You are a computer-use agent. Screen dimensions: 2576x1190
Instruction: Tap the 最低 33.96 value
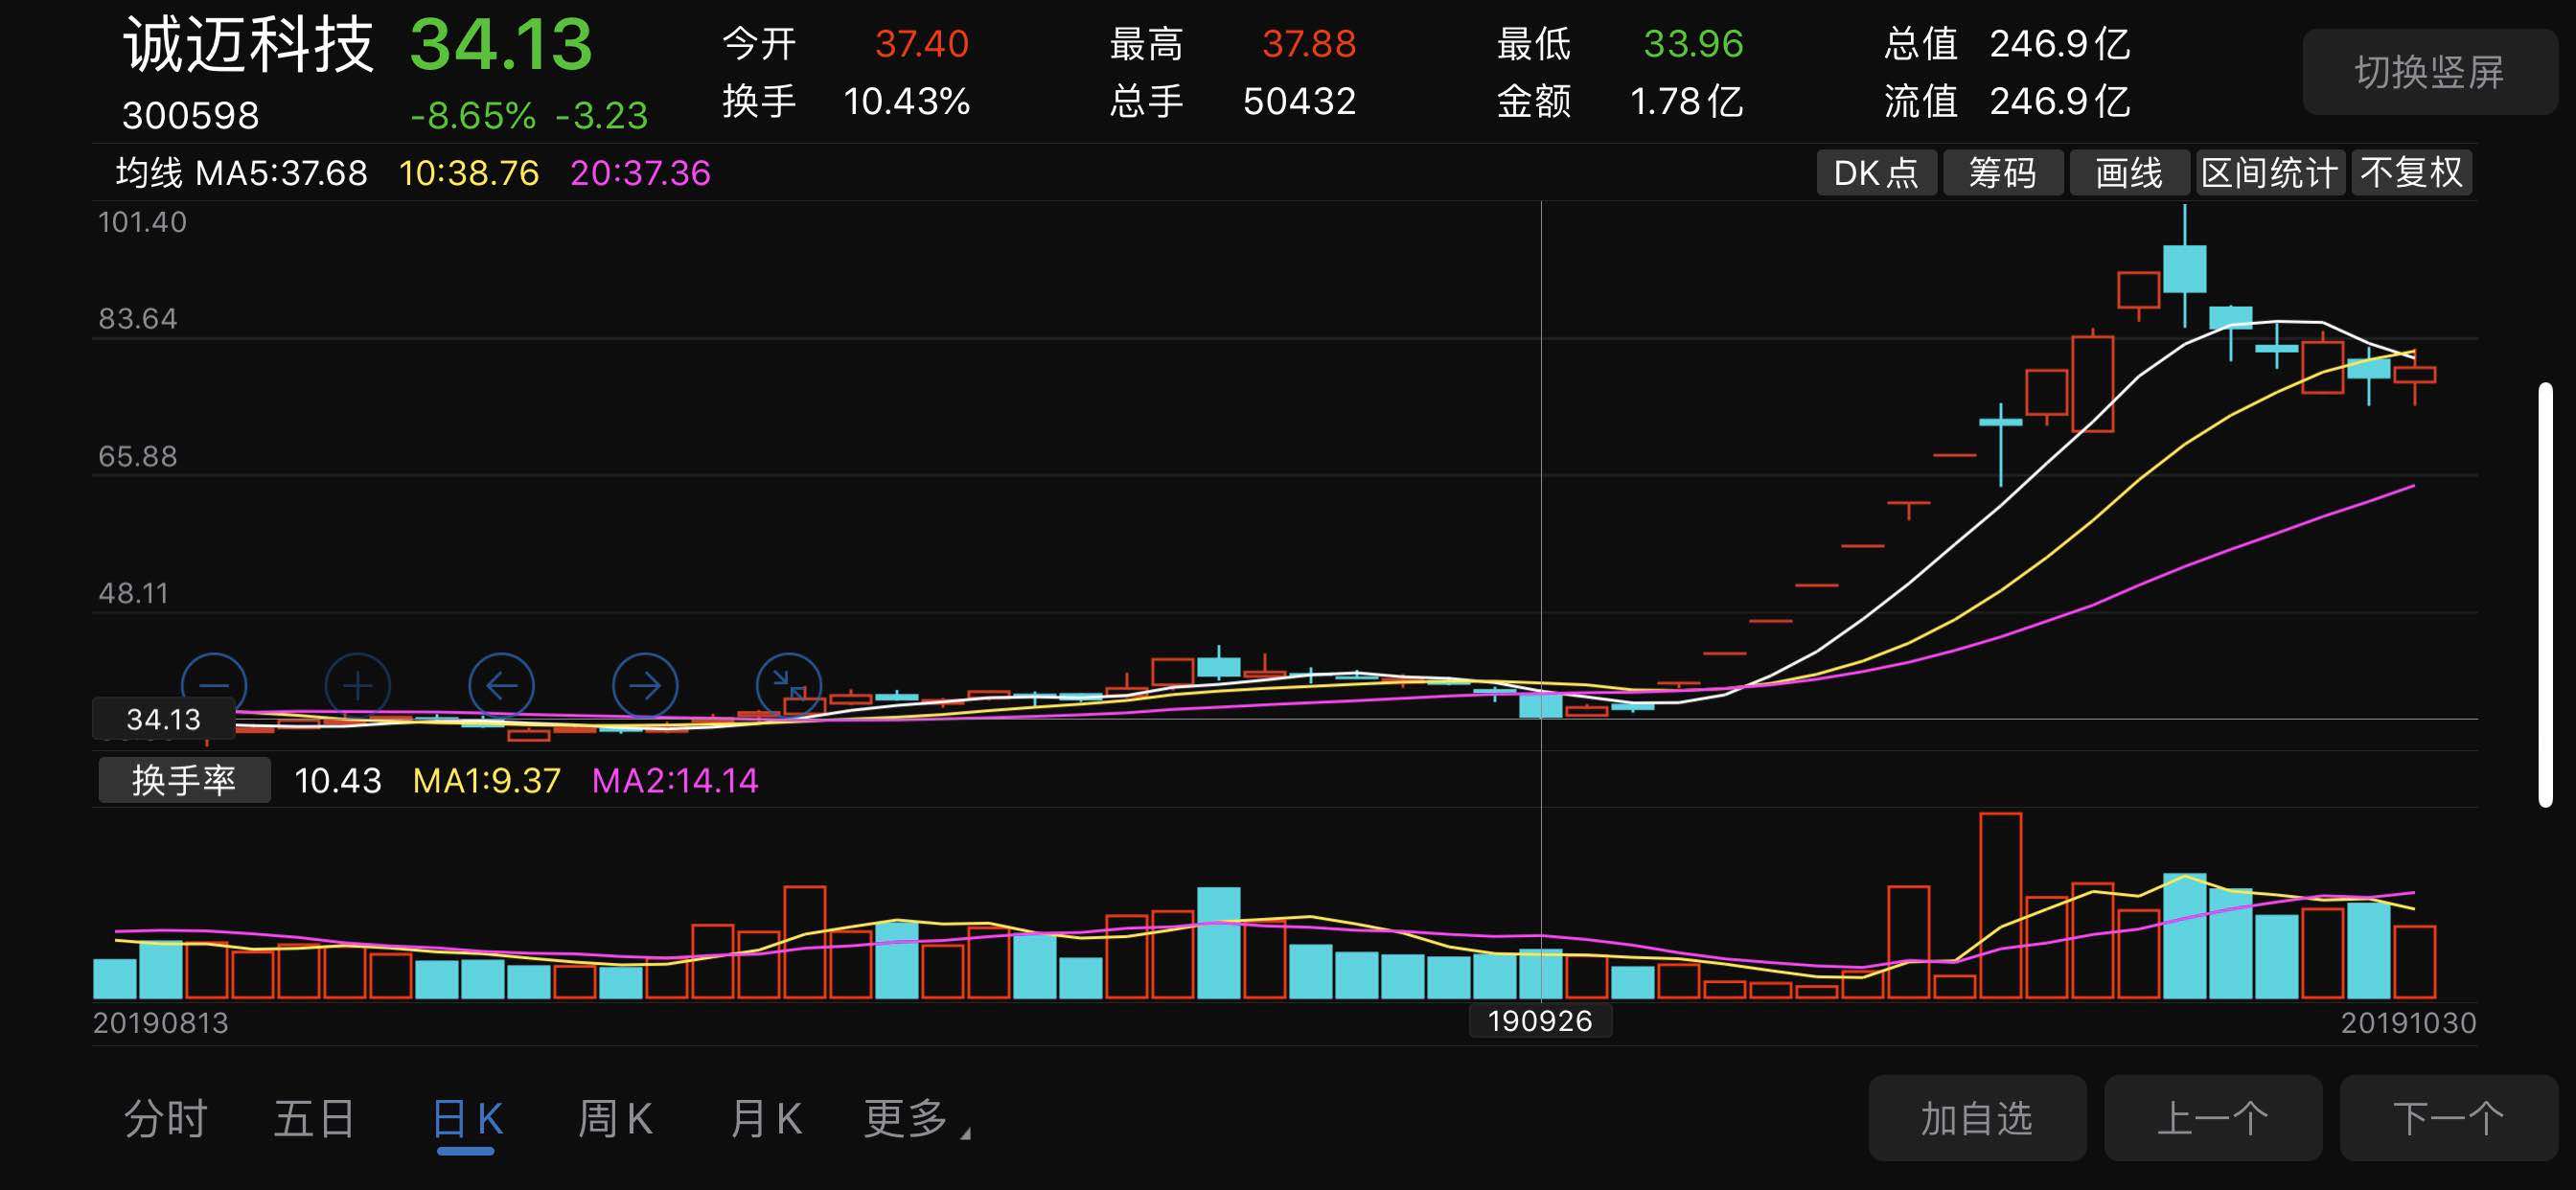1693,44
